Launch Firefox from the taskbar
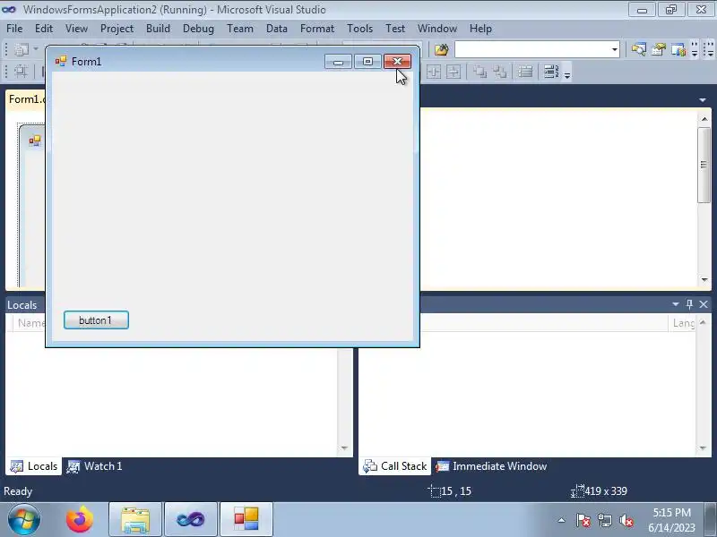This screenshot has height=537, width=717. (x=80, y=520)
